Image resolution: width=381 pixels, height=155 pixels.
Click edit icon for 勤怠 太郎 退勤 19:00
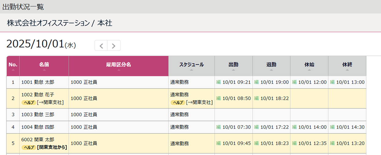tap(256, 82)
